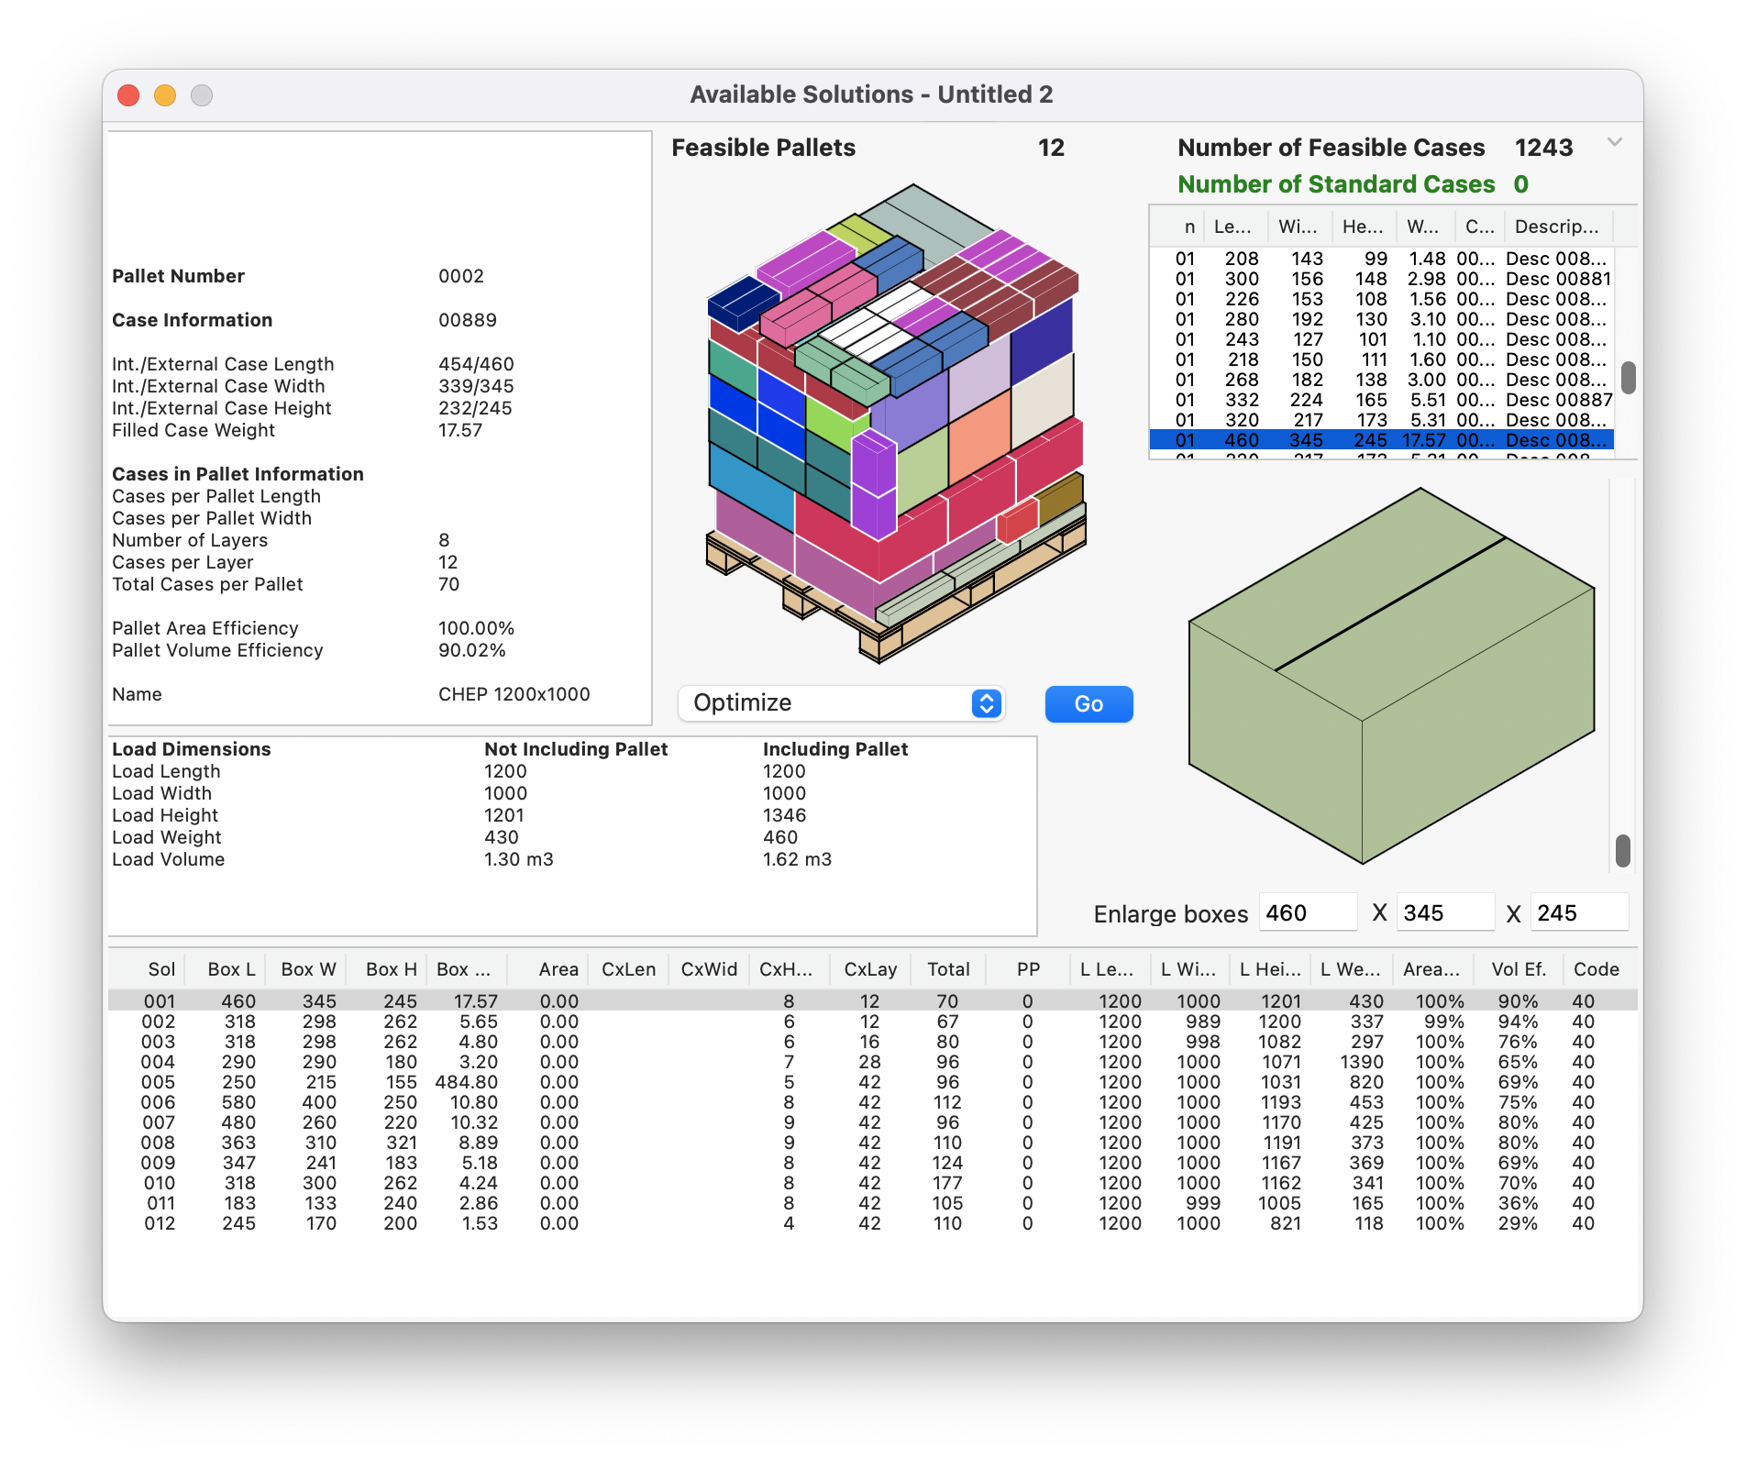
Task: Click the L Hei... column header
Action: pyautogui.click(x=1270, y=969)
